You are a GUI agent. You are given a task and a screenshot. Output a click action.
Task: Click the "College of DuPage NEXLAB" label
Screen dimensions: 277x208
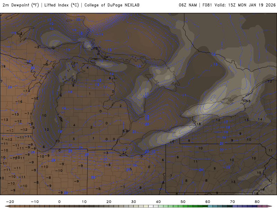coord(112,5)
